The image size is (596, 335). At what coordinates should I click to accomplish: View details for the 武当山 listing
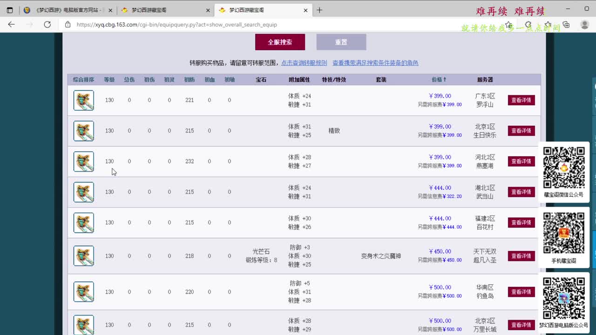(521, 192)
